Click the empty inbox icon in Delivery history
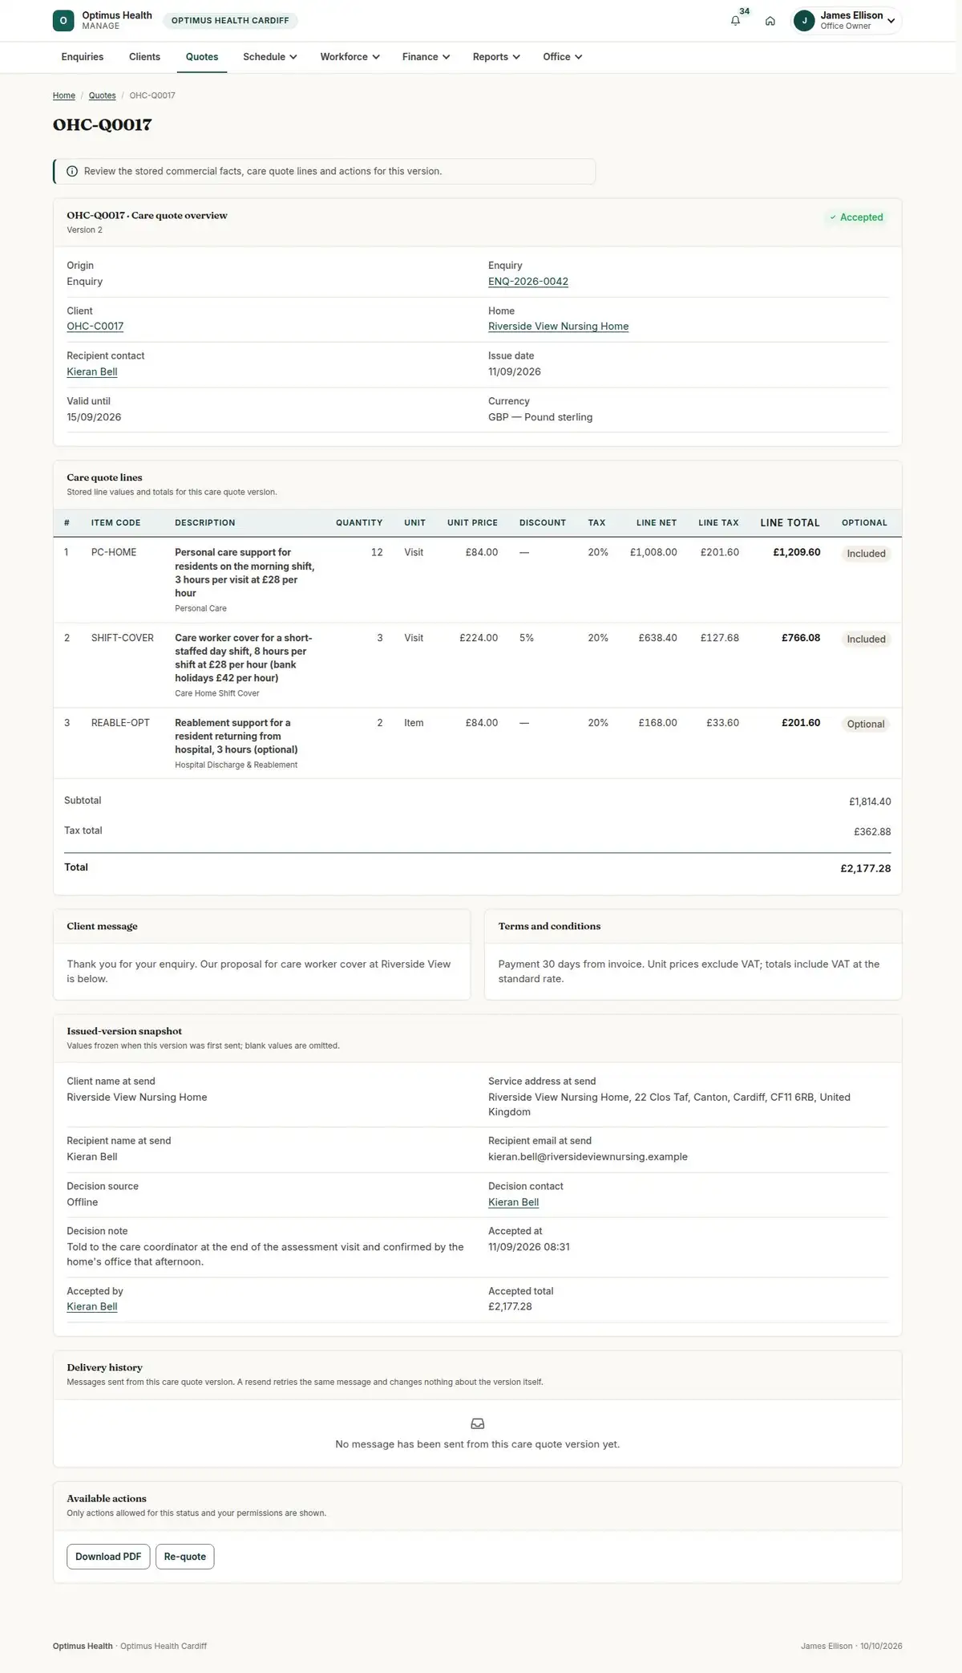Image resolution: width=962 pixels, height=1673 pixels. pos(478,1423)
